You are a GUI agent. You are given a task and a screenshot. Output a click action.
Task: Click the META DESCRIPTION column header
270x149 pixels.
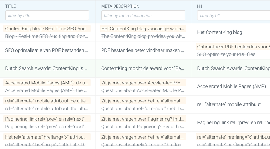point(120,6)
